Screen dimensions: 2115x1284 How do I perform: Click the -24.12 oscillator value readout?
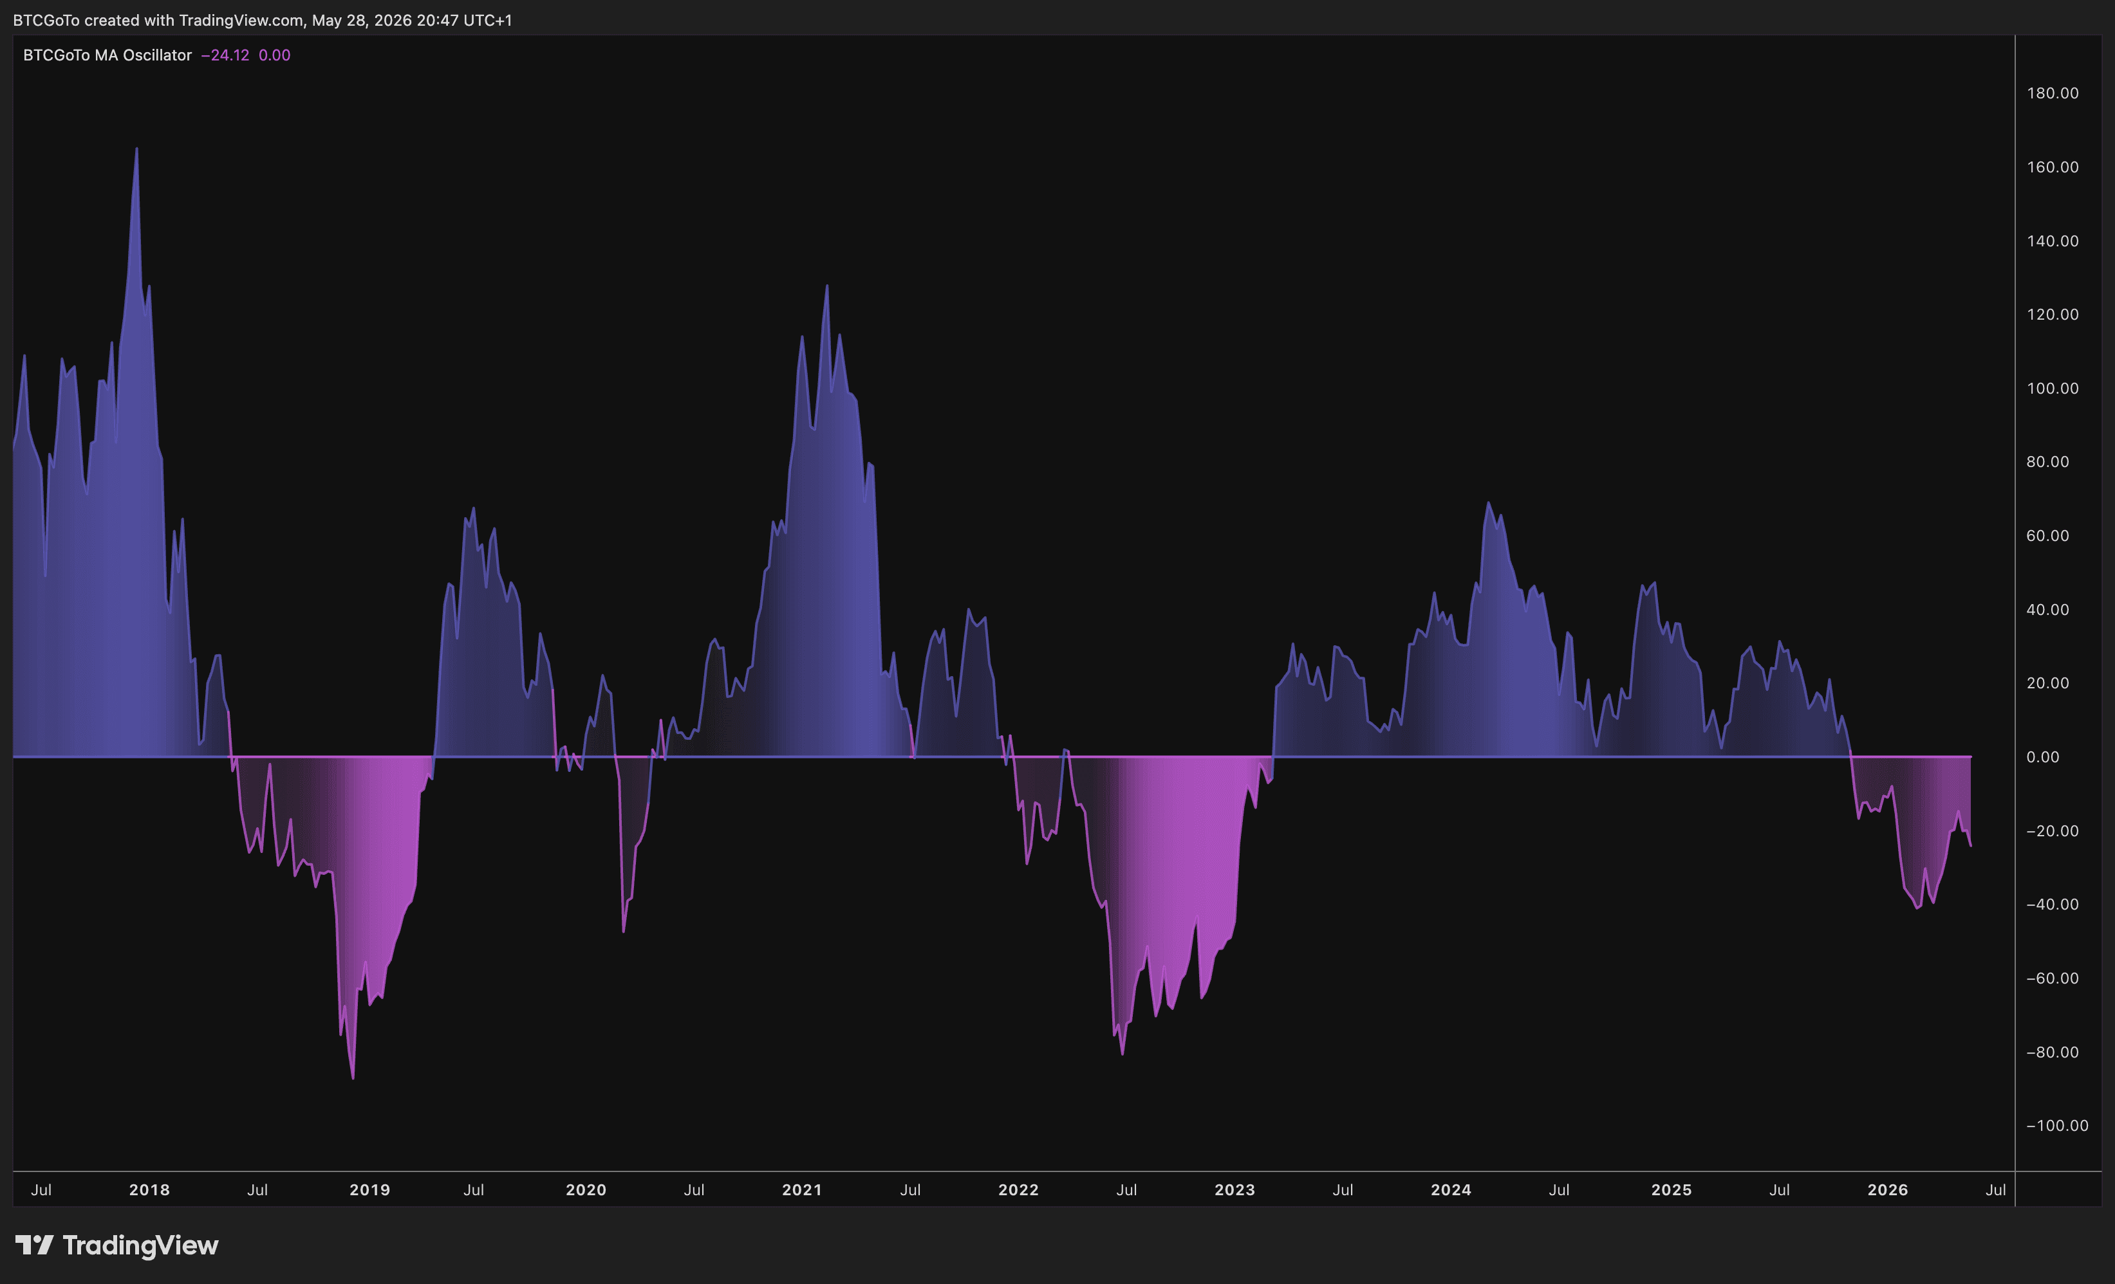[225, 55]
